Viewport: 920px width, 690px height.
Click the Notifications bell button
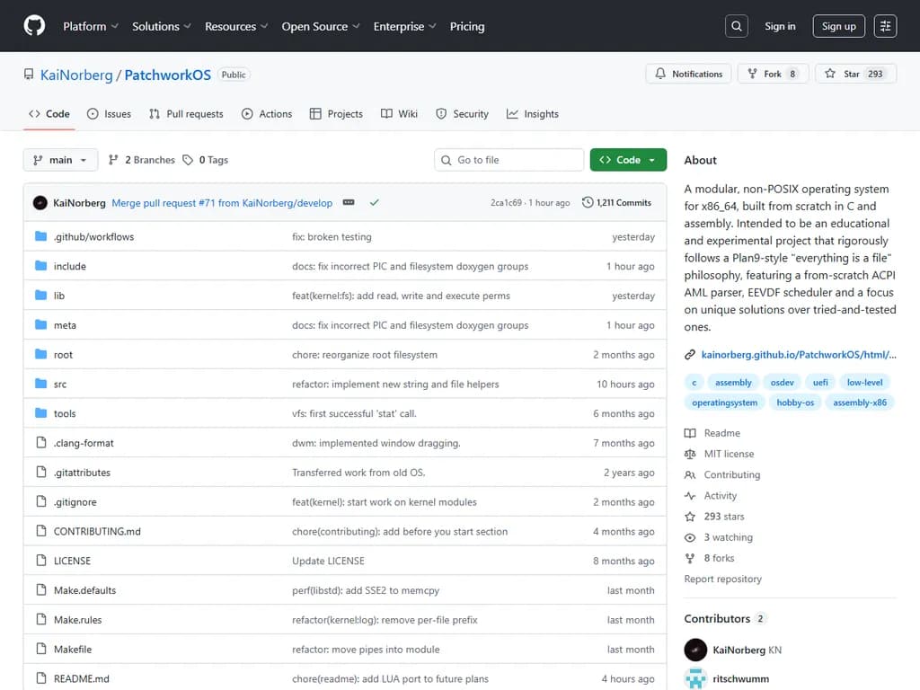[688, 75]
